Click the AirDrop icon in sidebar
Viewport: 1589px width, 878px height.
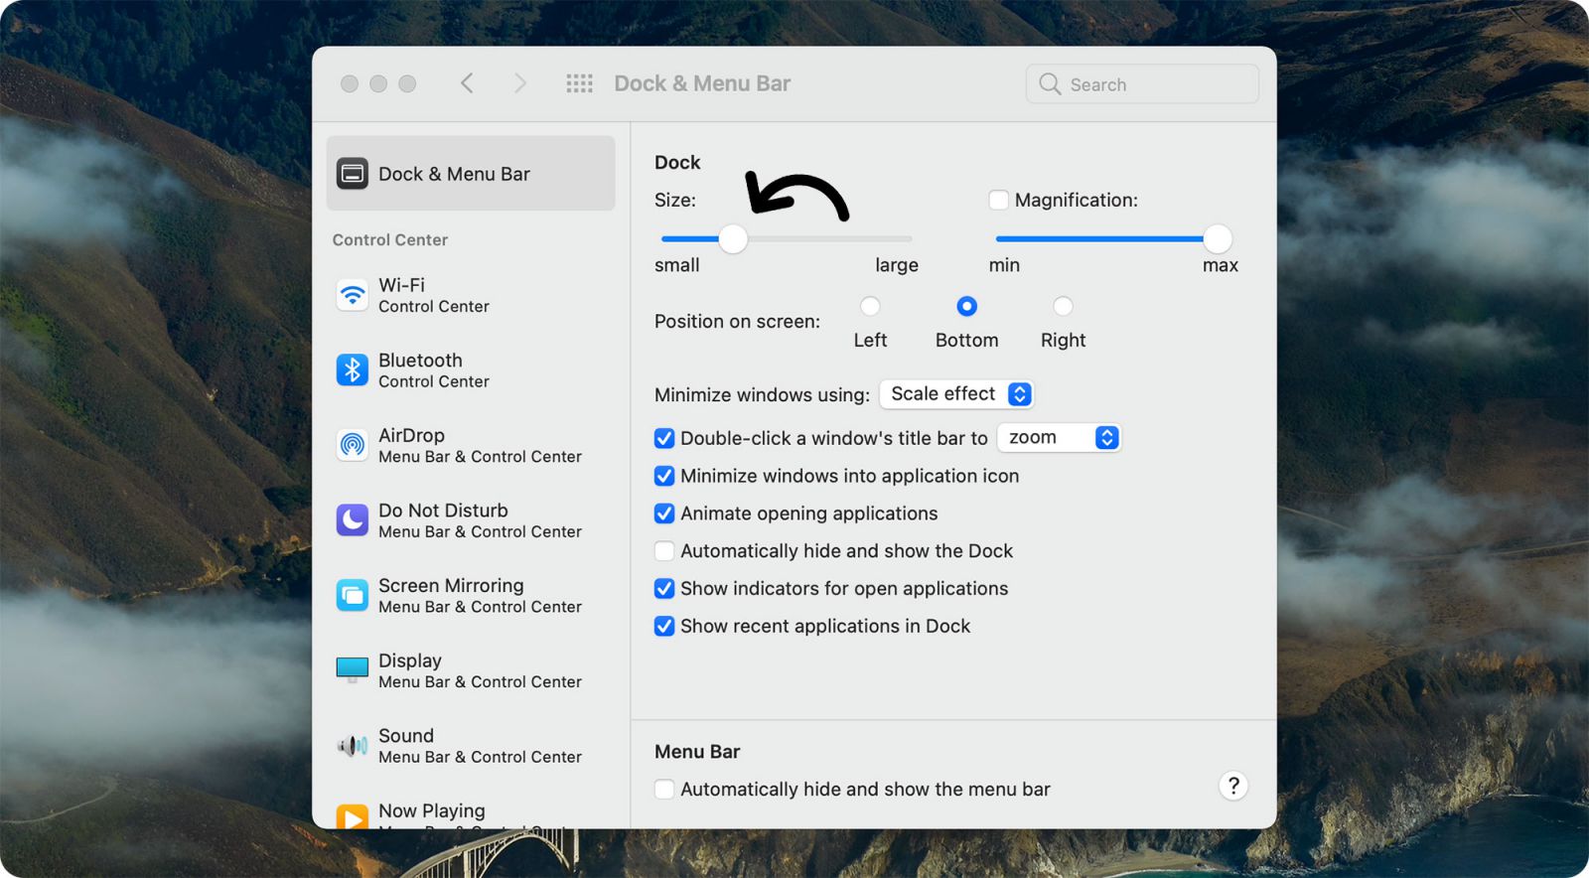352,445
